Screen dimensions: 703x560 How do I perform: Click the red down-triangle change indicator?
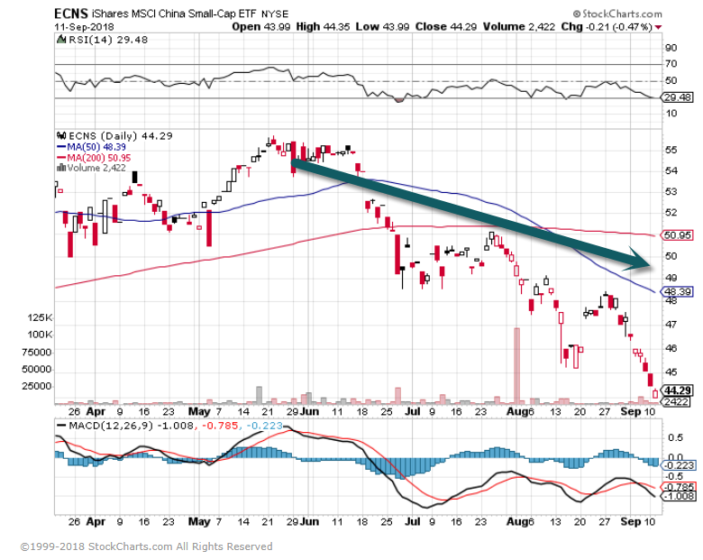(658, 27)
